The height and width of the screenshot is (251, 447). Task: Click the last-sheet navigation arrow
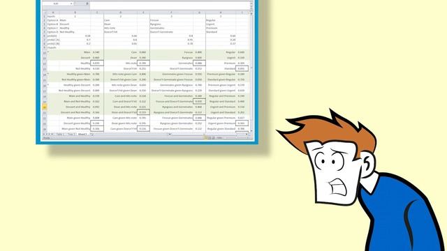tap(52, 134)
